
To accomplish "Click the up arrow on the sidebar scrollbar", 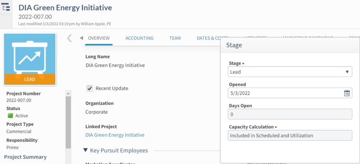I will (x=68, y=93).
